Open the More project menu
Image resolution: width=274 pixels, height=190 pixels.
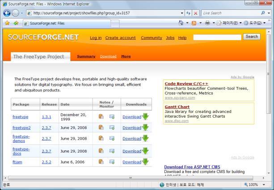[x=126, y=56]
